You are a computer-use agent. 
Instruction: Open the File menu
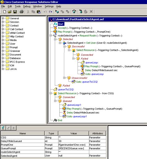(x=3, y=6)
